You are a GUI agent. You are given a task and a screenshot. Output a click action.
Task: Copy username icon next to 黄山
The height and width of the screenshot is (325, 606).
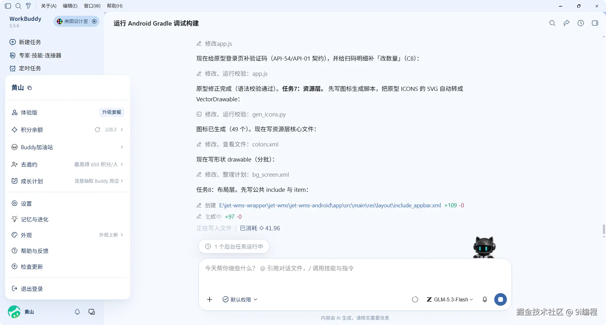(30, 88)
